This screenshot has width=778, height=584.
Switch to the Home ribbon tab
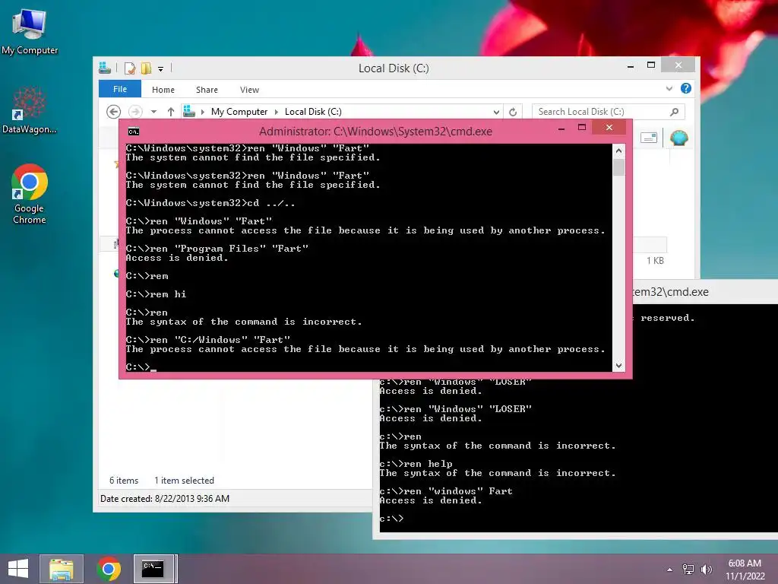tap(163, 90)
